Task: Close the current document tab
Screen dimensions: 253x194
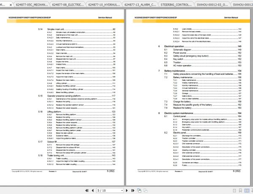Action: 11,5
